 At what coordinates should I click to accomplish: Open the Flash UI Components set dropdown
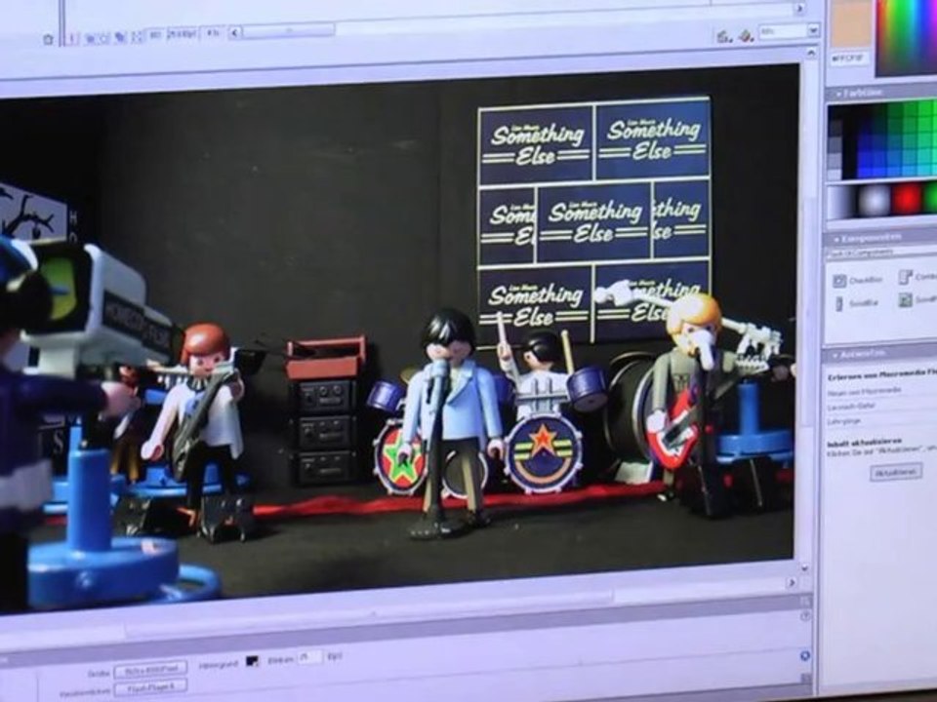pyautogui.click(x=881, y=253)
